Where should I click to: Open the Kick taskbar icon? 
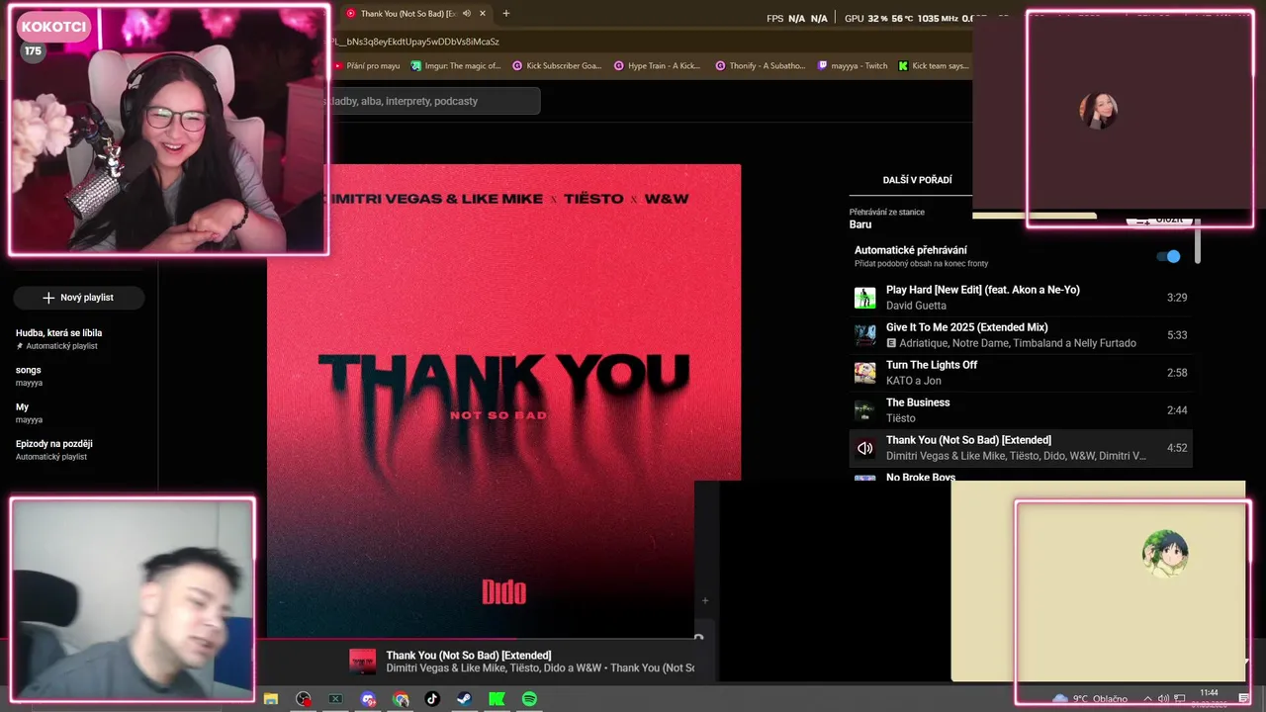coord(497,699)
